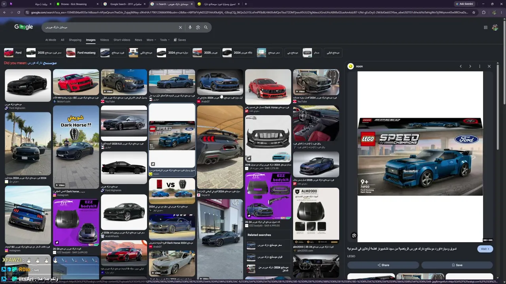Close the noon image preview panel
The height and width of the screenshot is (284, 506).
pos(489,66)
